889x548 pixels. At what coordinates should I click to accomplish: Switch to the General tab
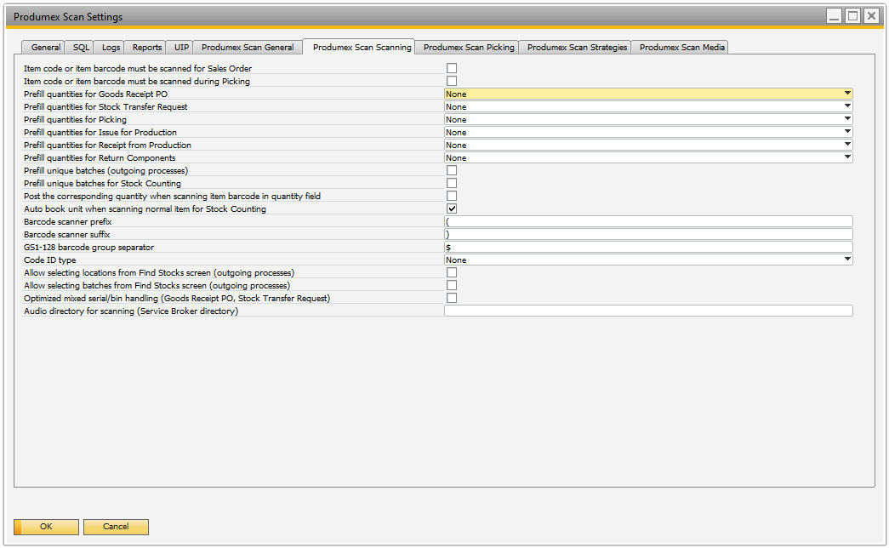coord(45,48)
